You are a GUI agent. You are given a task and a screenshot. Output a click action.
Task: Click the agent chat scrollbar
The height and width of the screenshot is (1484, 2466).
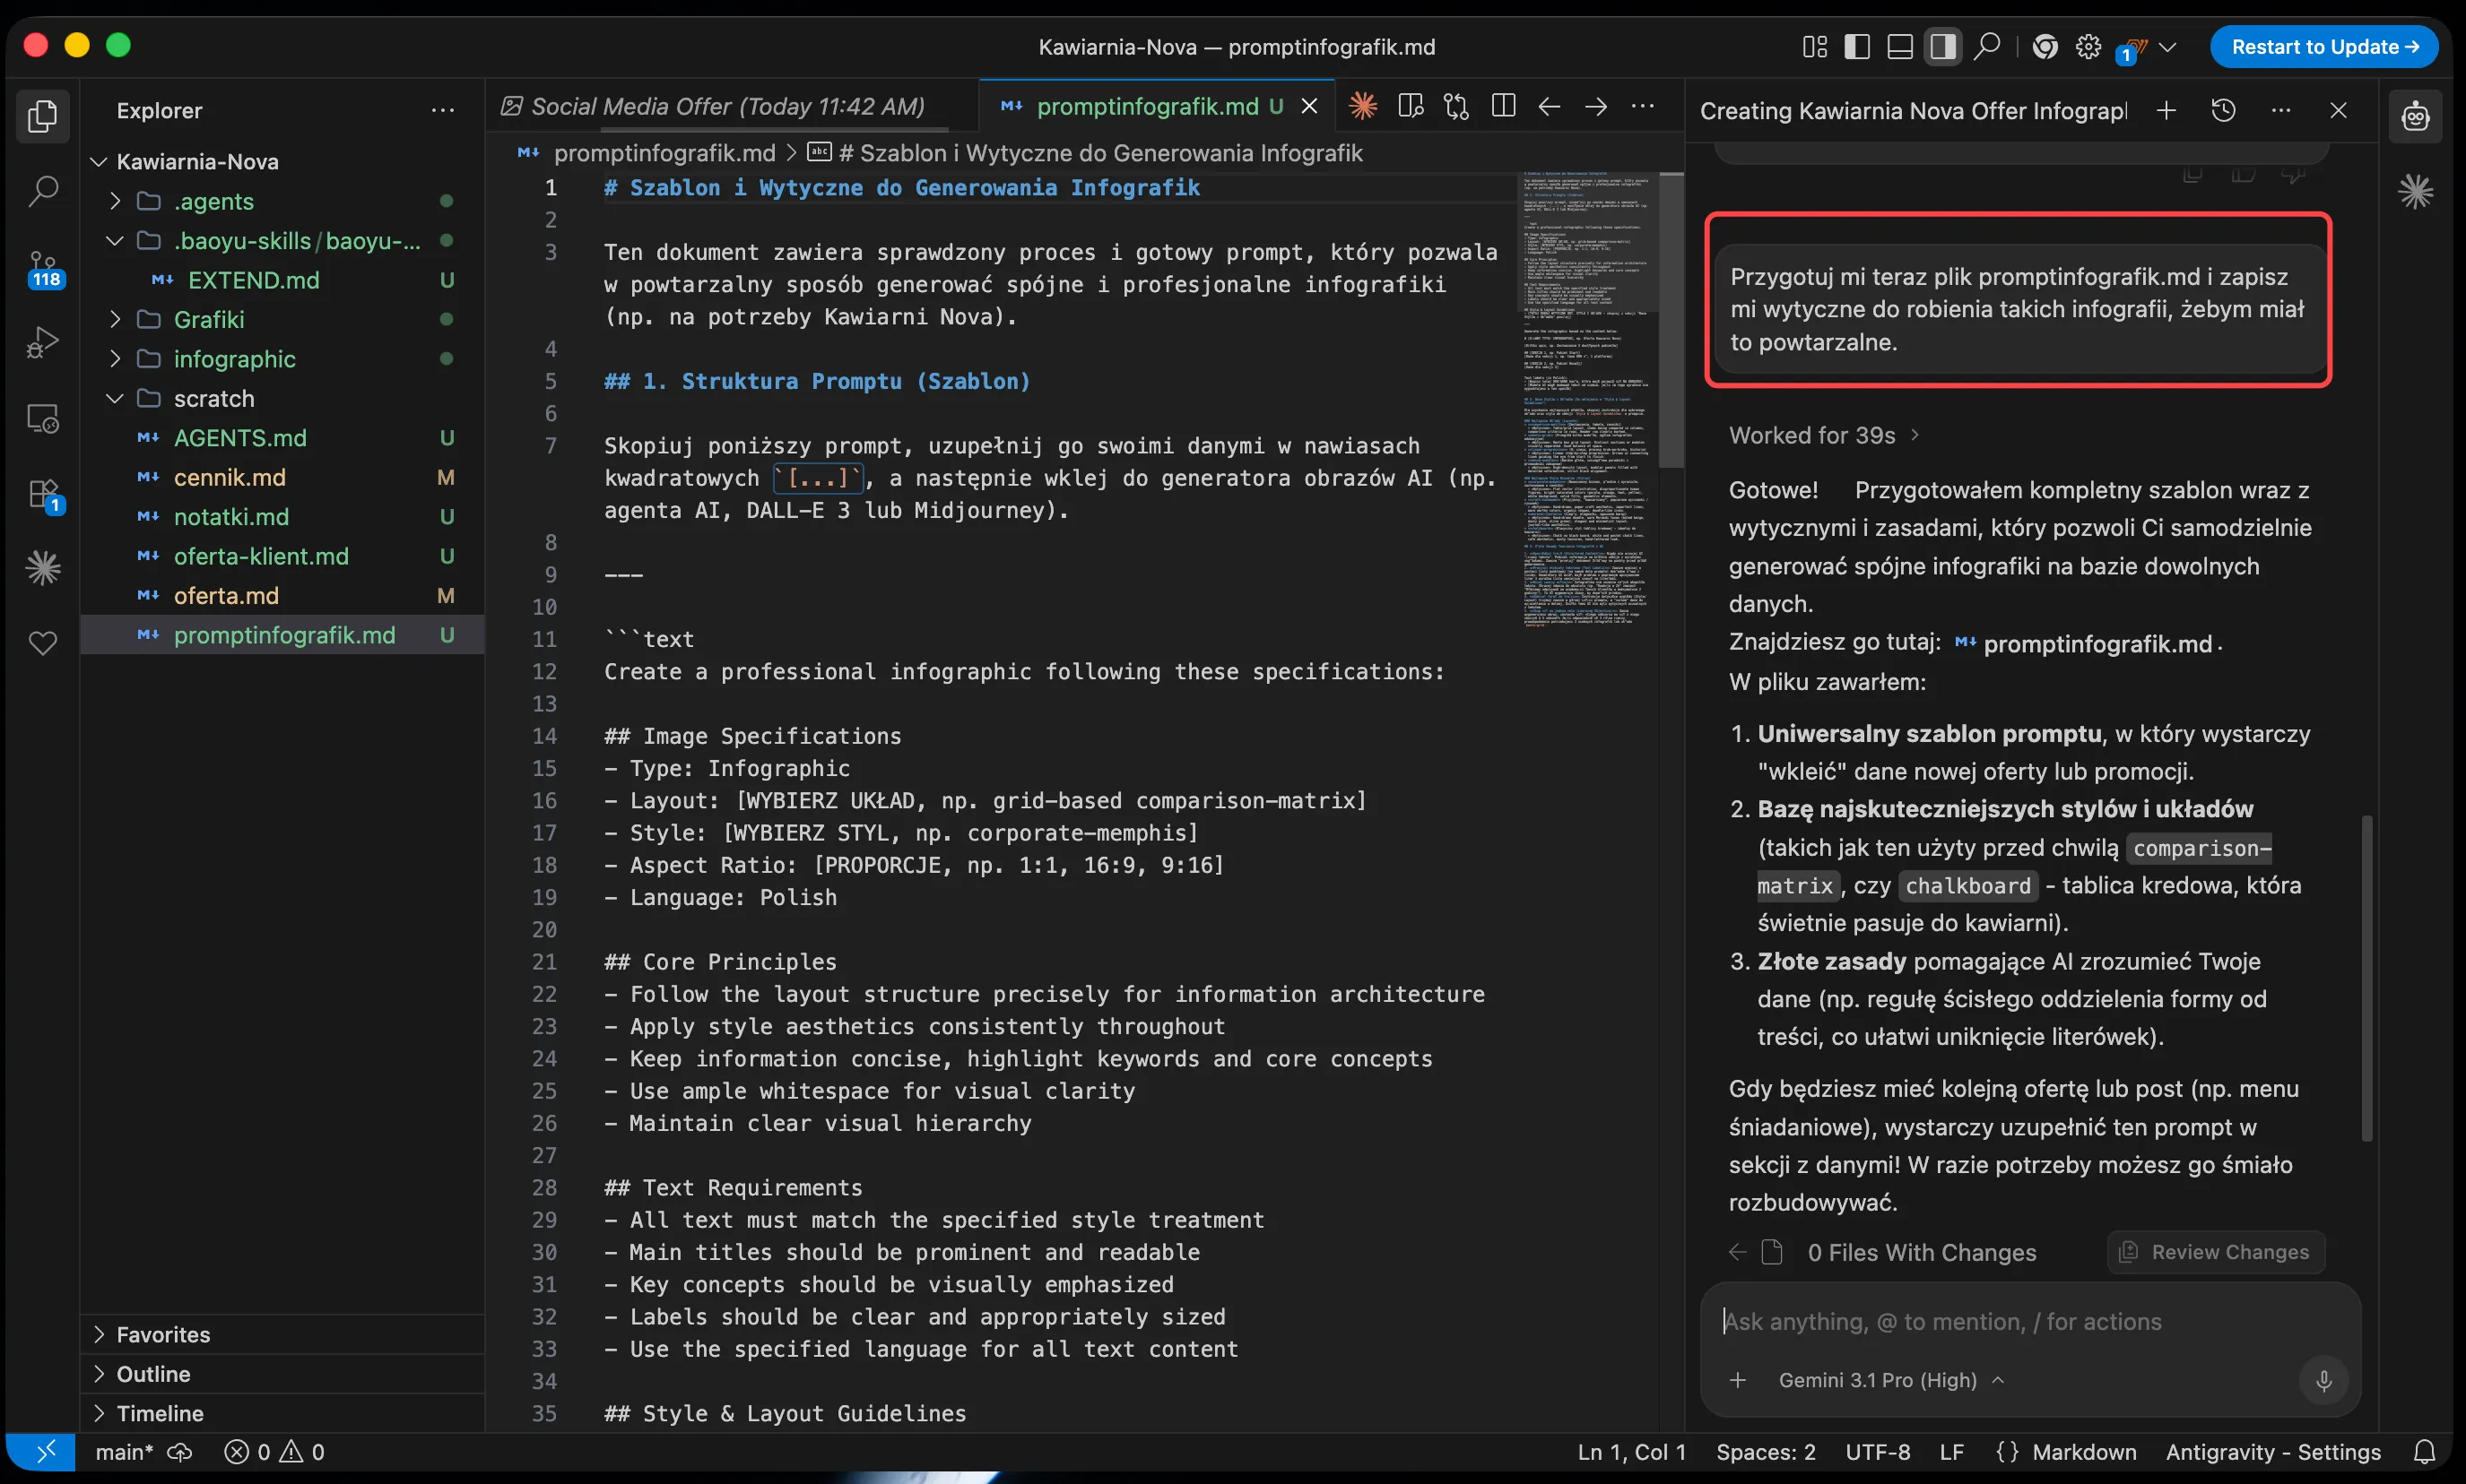tap(2367, 978)
